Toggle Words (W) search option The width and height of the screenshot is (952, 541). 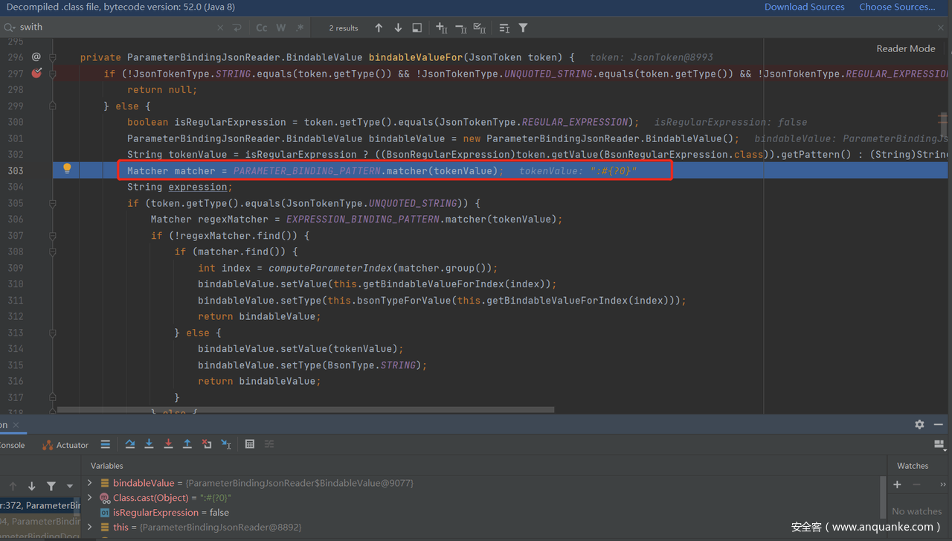tap(281, 28)
